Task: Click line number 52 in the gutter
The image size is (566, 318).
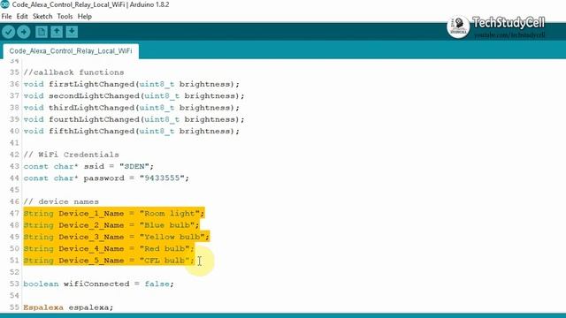Action: [x=14, y=272]
